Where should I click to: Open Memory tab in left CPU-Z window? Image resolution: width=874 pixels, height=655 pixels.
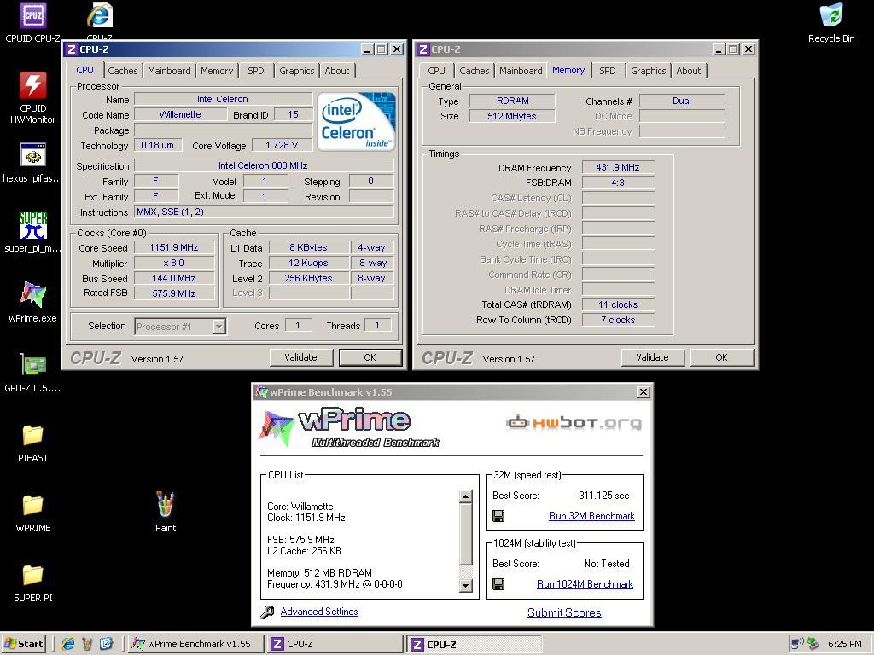click(217, 71)
